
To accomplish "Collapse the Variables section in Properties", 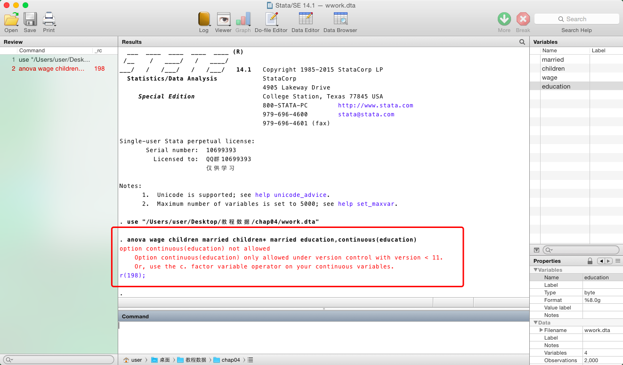I will coord(535,270).
